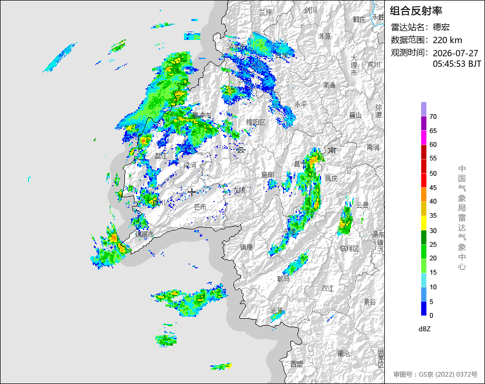
Task: Click the 临翔区 label
Action: [x=349, y=248]
